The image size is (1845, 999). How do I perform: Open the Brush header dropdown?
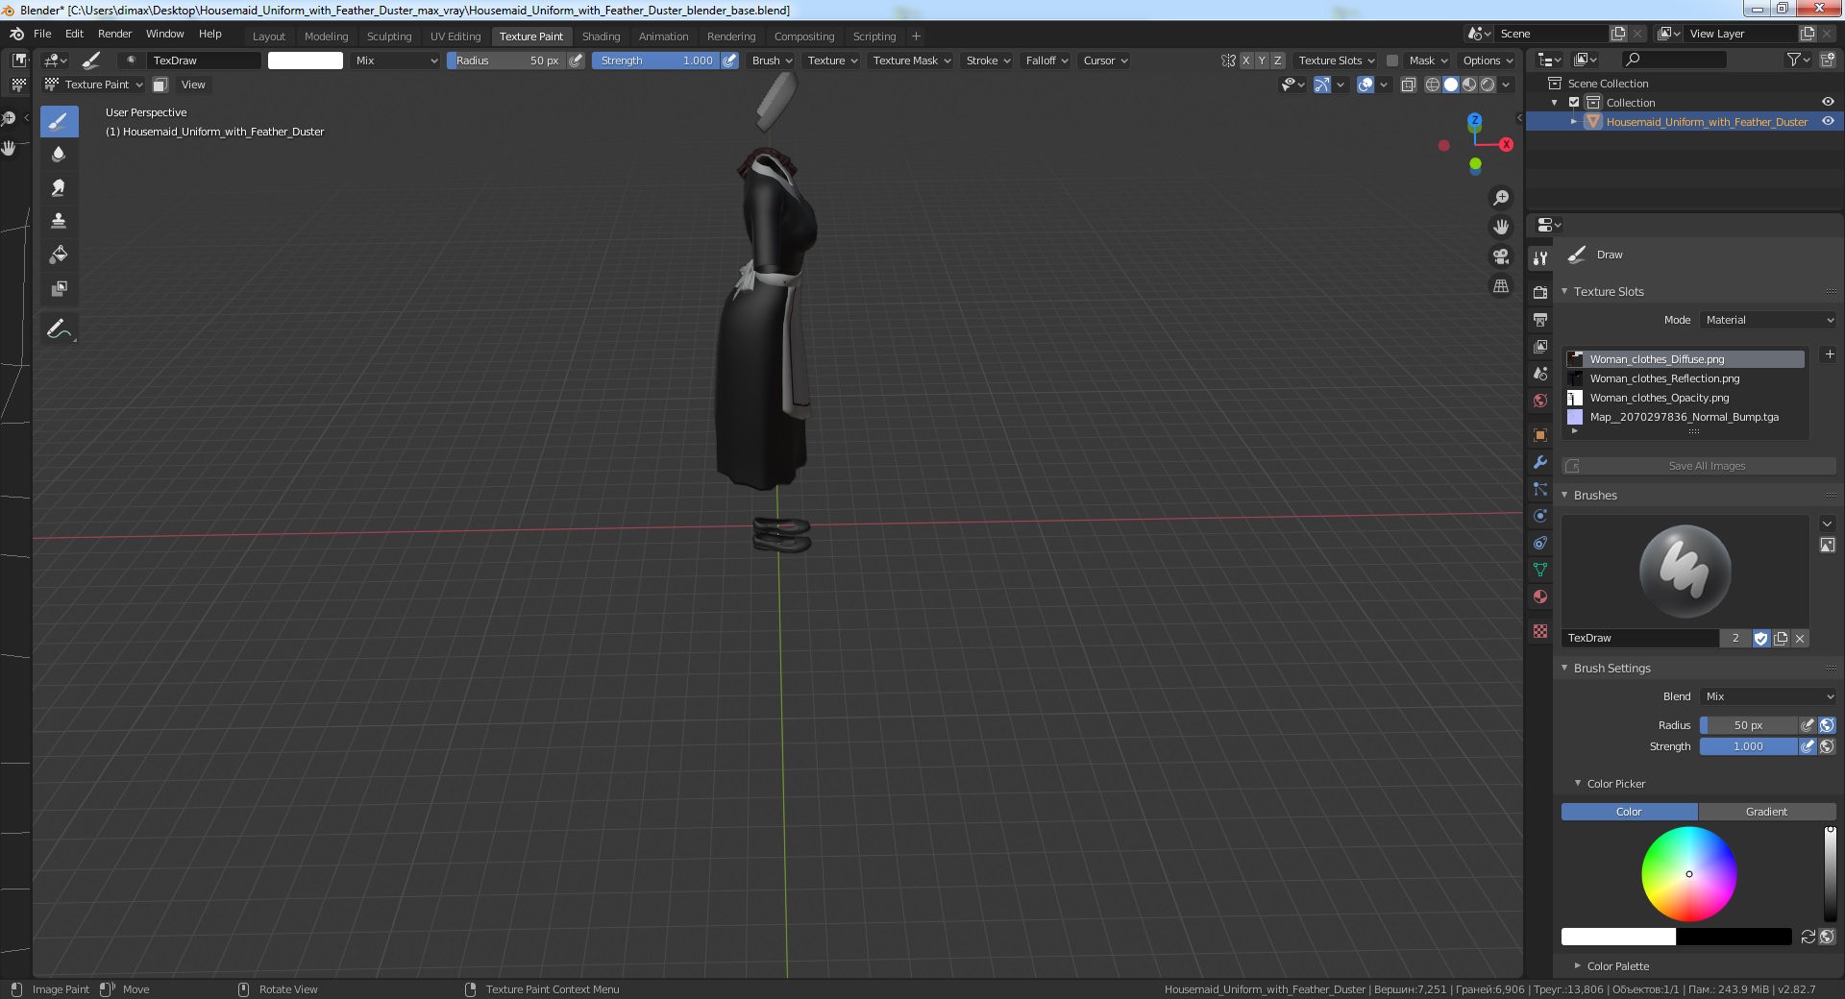coord(772,61)
